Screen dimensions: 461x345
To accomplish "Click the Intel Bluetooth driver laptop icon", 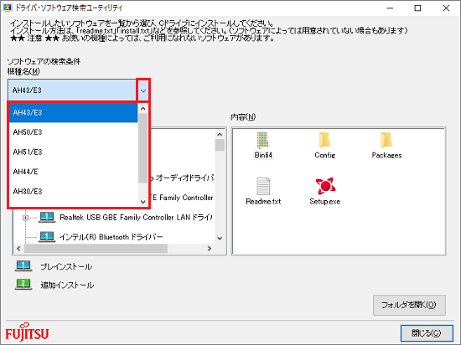I will [47, 237].
